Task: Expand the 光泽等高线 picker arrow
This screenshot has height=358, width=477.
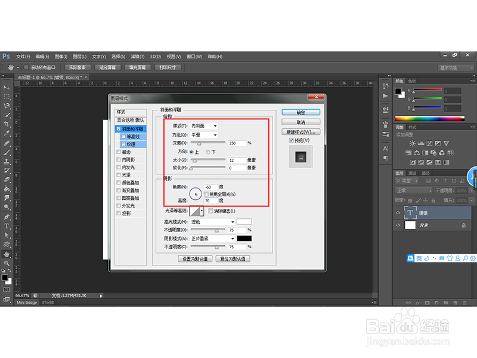Action: 202,211
